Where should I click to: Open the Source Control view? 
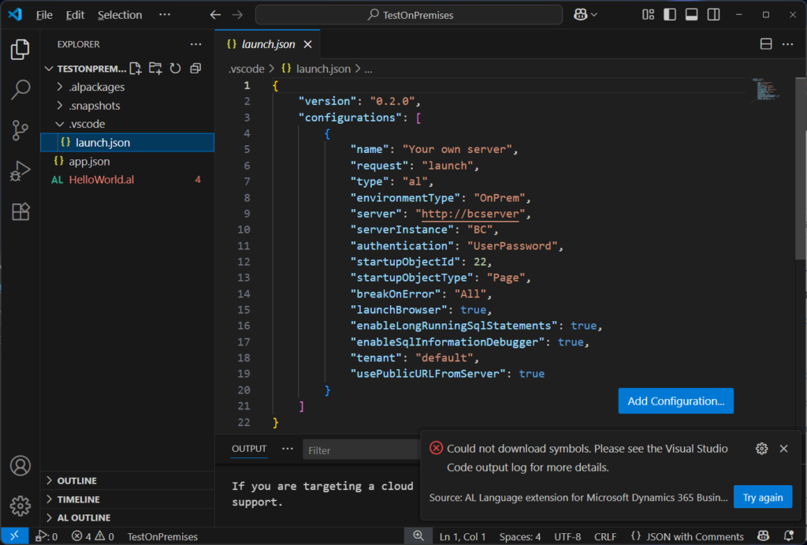click(20, 130)
